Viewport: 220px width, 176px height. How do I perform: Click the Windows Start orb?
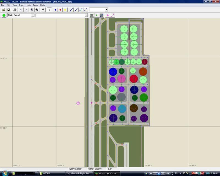coord(5,173)
